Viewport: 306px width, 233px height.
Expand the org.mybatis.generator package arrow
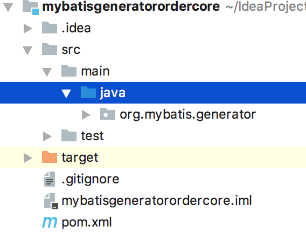click(86, 115)
